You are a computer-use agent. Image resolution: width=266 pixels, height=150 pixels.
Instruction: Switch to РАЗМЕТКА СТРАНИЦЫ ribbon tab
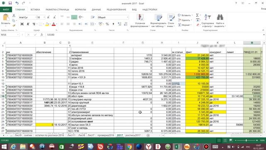57,10
